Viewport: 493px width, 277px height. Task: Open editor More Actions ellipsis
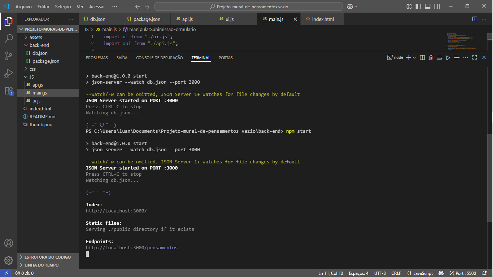pos(484,19)
